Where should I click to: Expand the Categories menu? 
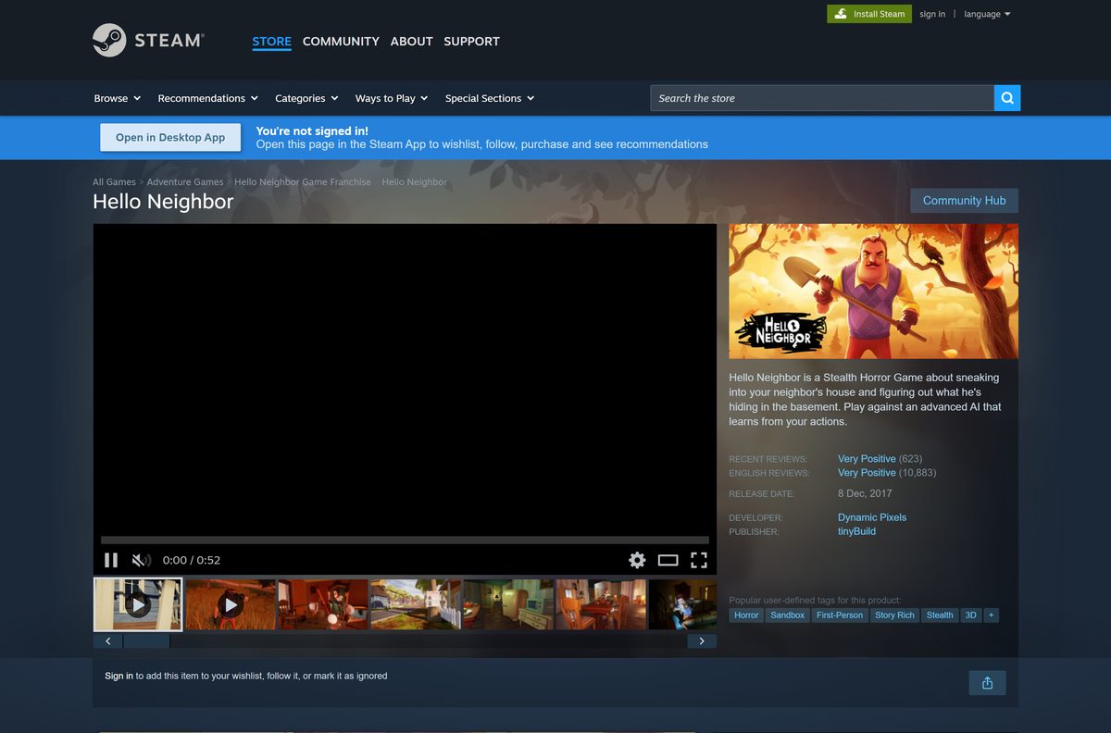coord(306,98)
